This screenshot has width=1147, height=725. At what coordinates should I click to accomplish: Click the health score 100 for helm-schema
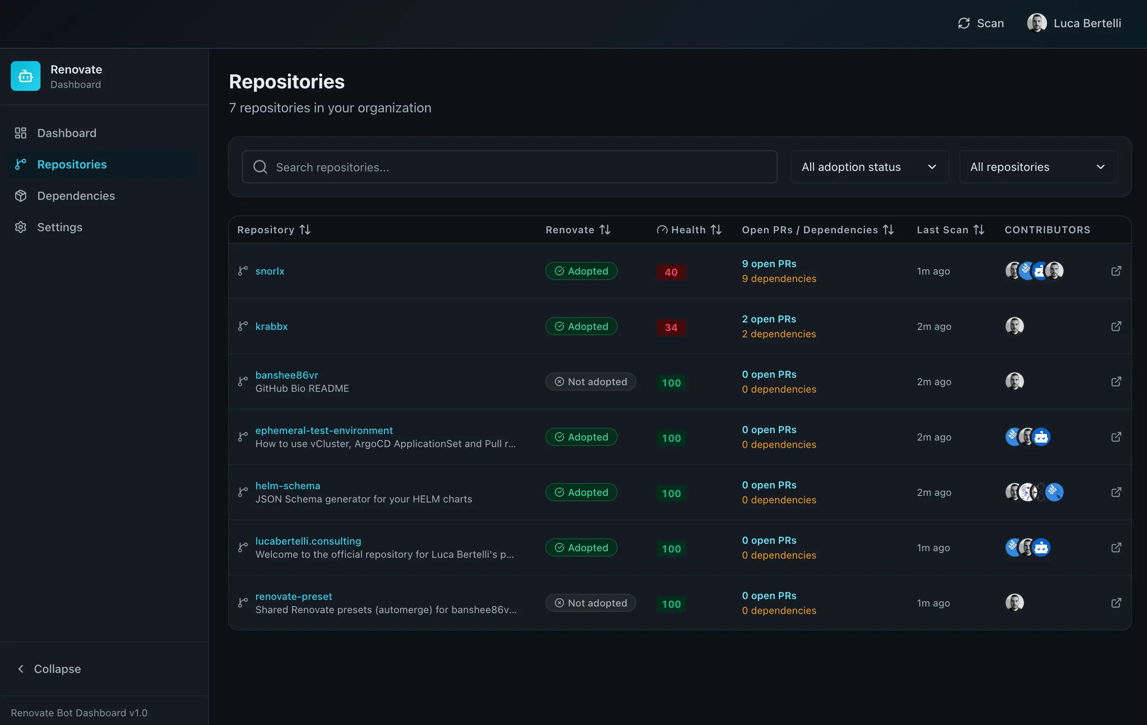click(671, 493)
